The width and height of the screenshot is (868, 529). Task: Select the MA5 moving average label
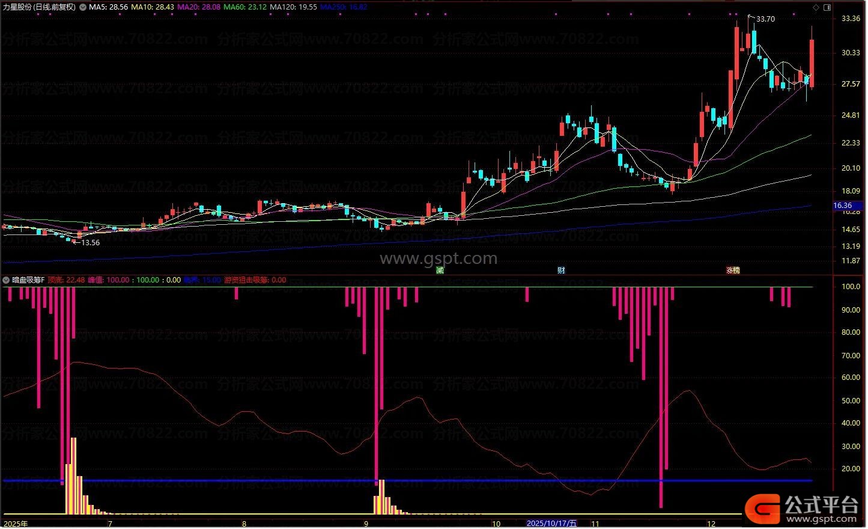pos(108,7)
